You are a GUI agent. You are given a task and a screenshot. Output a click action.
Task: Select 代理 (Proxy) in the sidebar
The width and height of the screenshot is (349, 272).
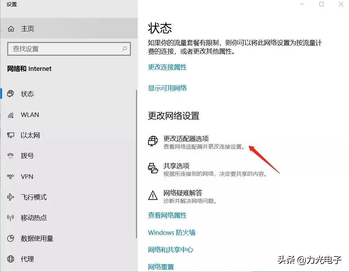pos(27,259)
